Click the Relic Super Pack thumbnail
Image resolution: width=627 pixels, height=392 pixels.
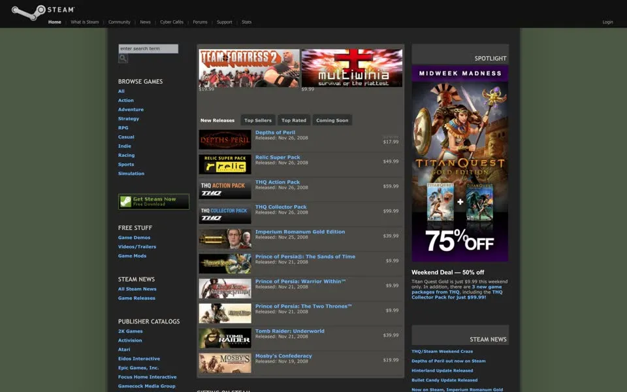225,165
